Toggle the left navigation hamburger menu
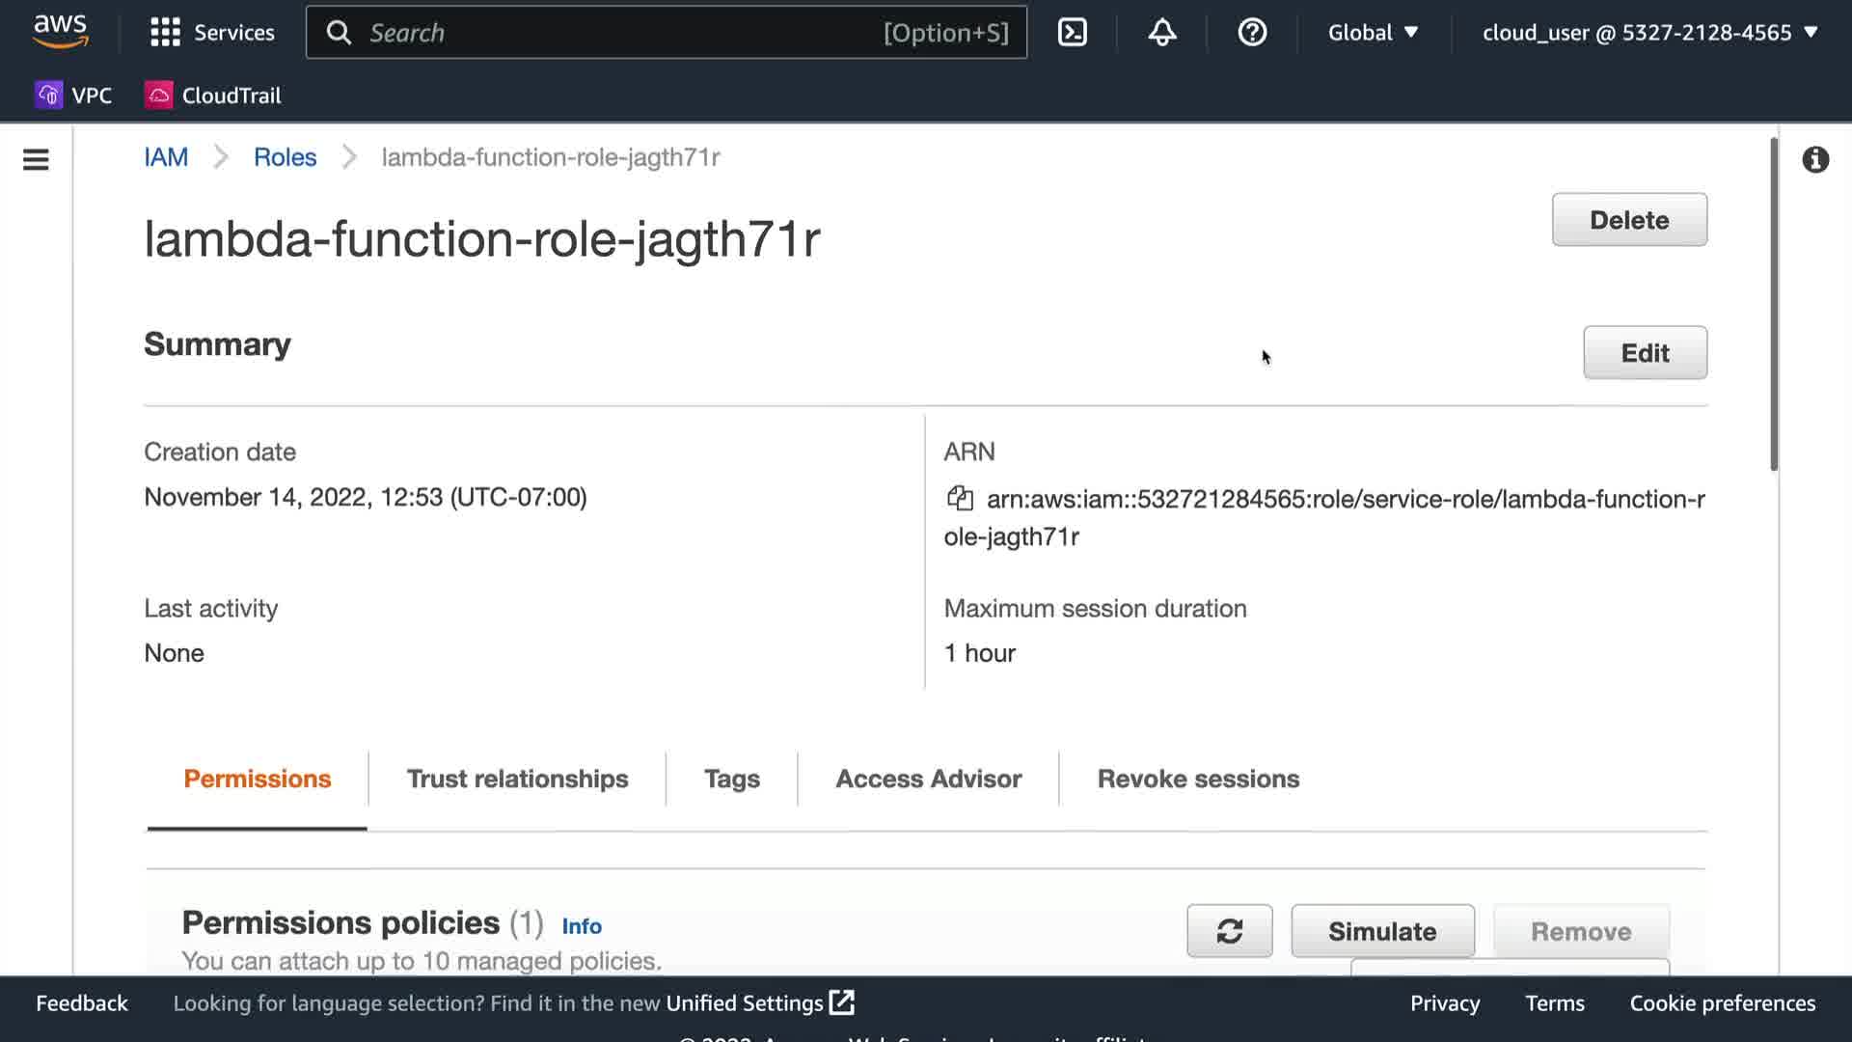The image size is (1852, 1042). (36, 159)
